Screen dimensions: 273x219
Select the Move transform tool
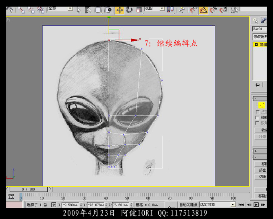coord(119,10)
